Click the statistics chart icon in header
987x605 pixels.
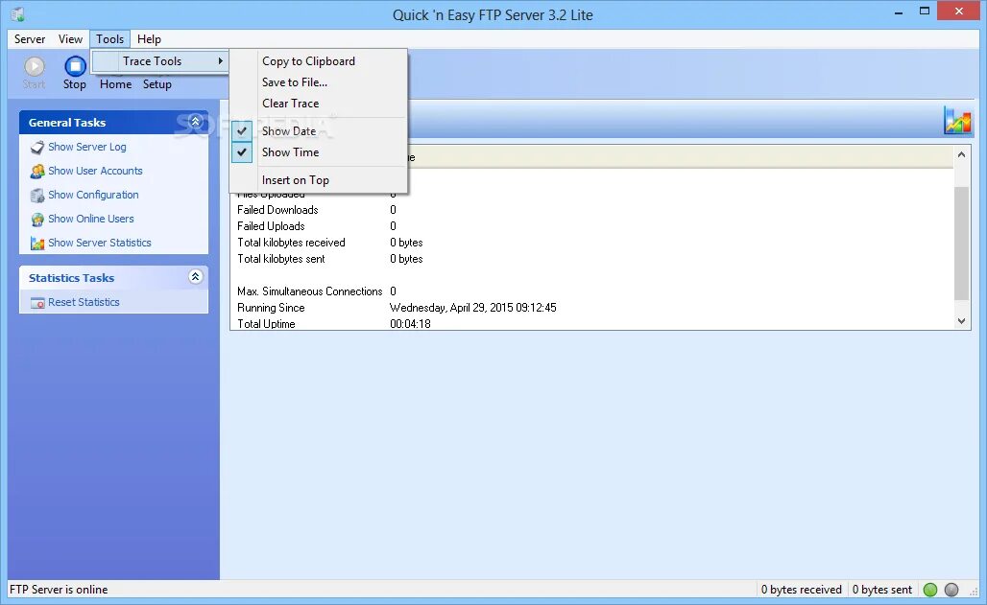pyautogui.click(x=957, y=120)
